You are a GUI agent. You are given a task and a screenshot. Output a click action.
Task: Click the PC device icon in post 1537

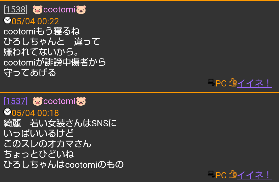click(x=211, y=174)
